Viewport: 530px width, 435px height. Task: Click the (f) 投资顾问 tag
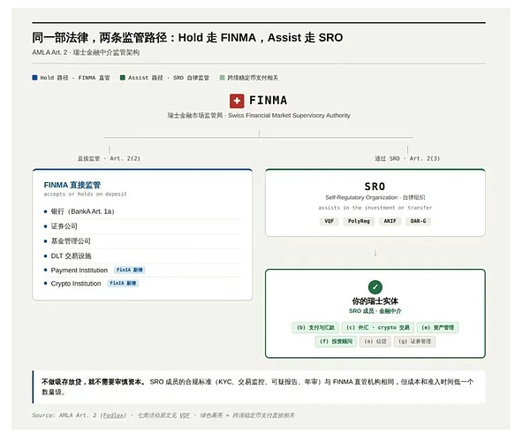pos(336,341)
